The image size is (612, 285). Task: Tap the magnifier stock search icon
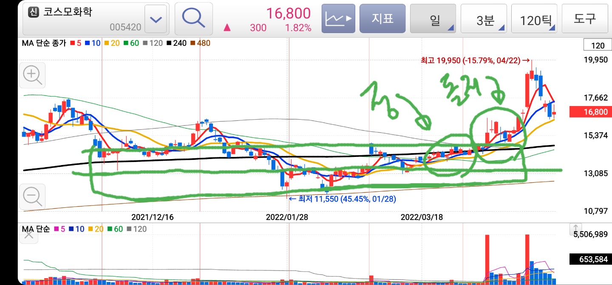coord(194,18)
